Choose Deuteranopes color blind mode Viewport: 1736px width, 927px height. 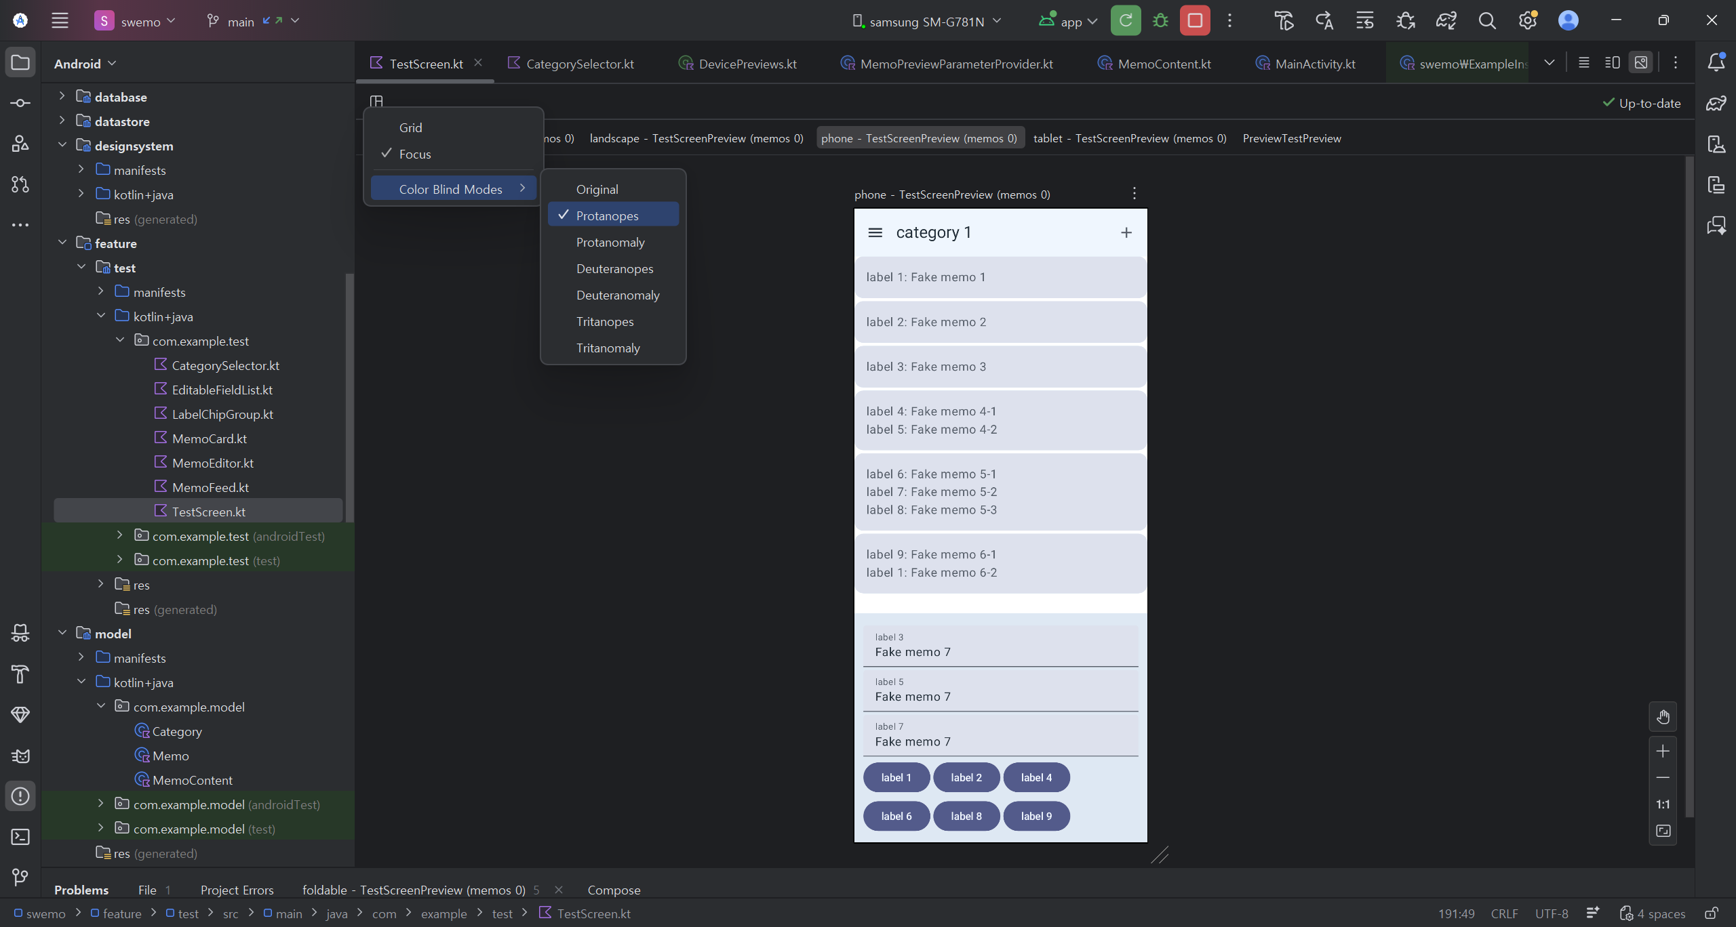pos(614,268)
